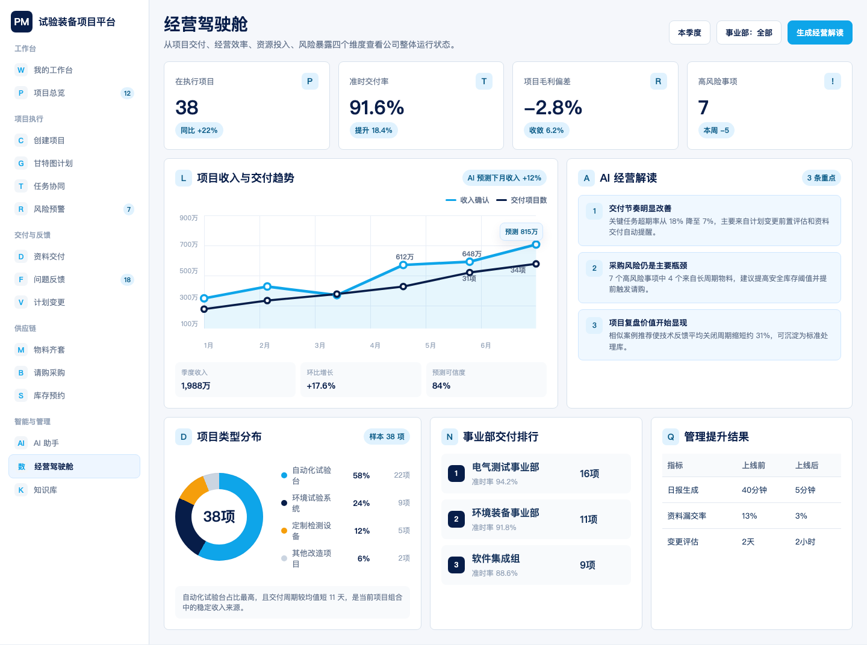This screenshot has width=867, height=645.
Task: Click the P icon on 在执行项目 card
Action: click(309, 81)
